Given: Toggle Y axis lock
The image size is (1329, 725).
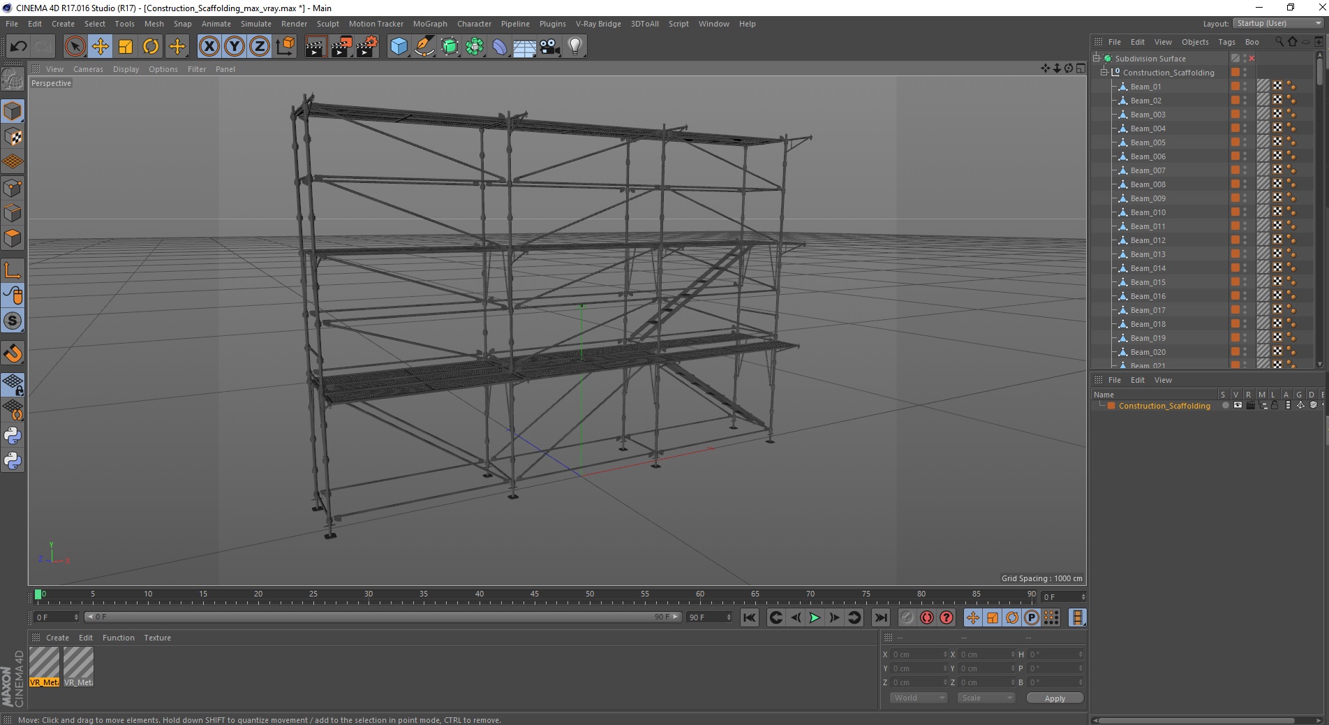Looking at the screenshot, I should point(235,47).
